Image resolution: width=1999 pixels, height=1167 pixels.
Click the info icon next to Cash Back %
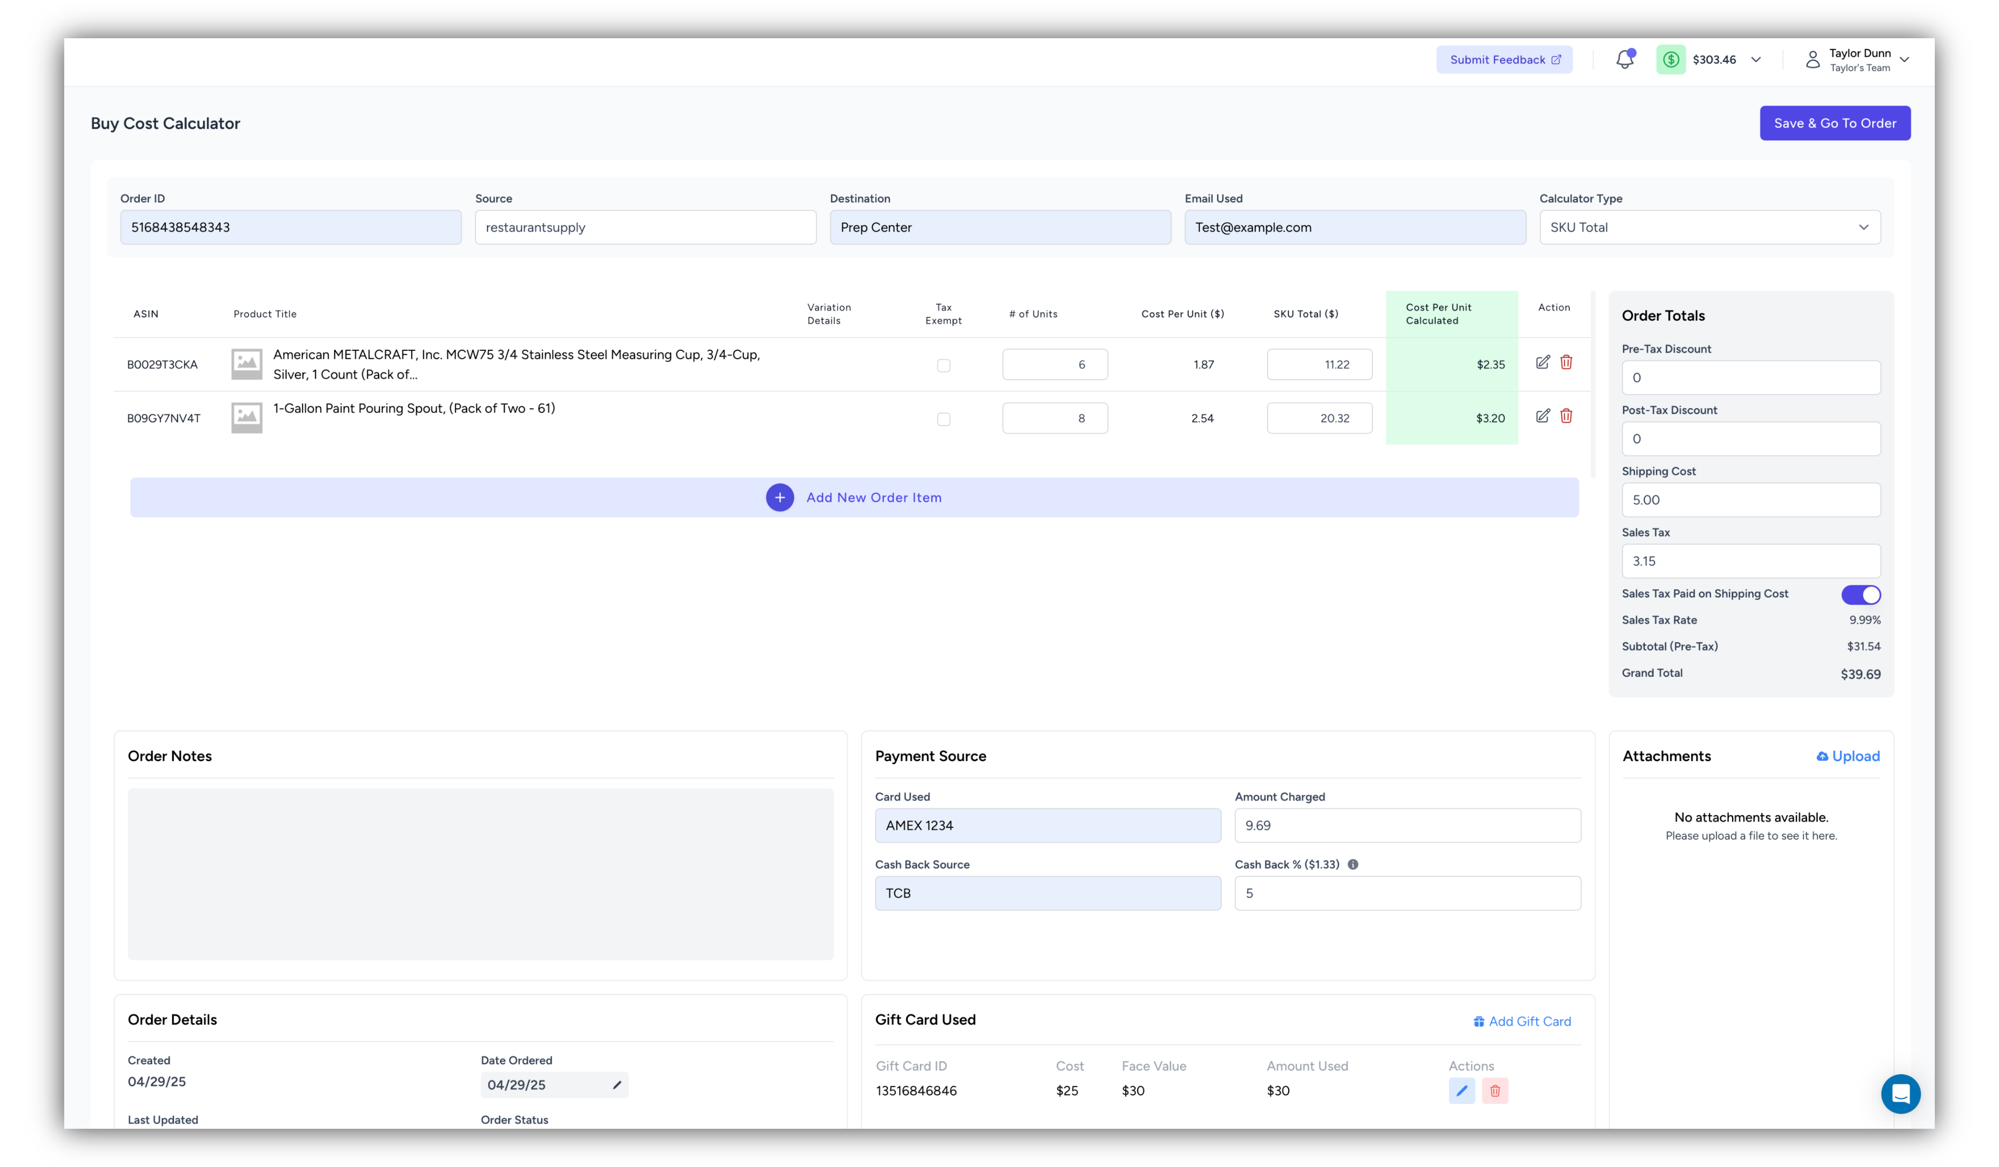click(x=1352, y=864)
